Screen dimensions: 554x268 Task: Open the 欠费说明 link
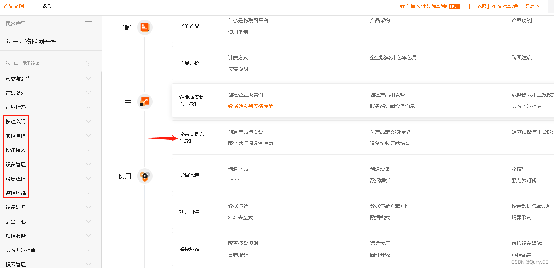[x=238, y=69]
